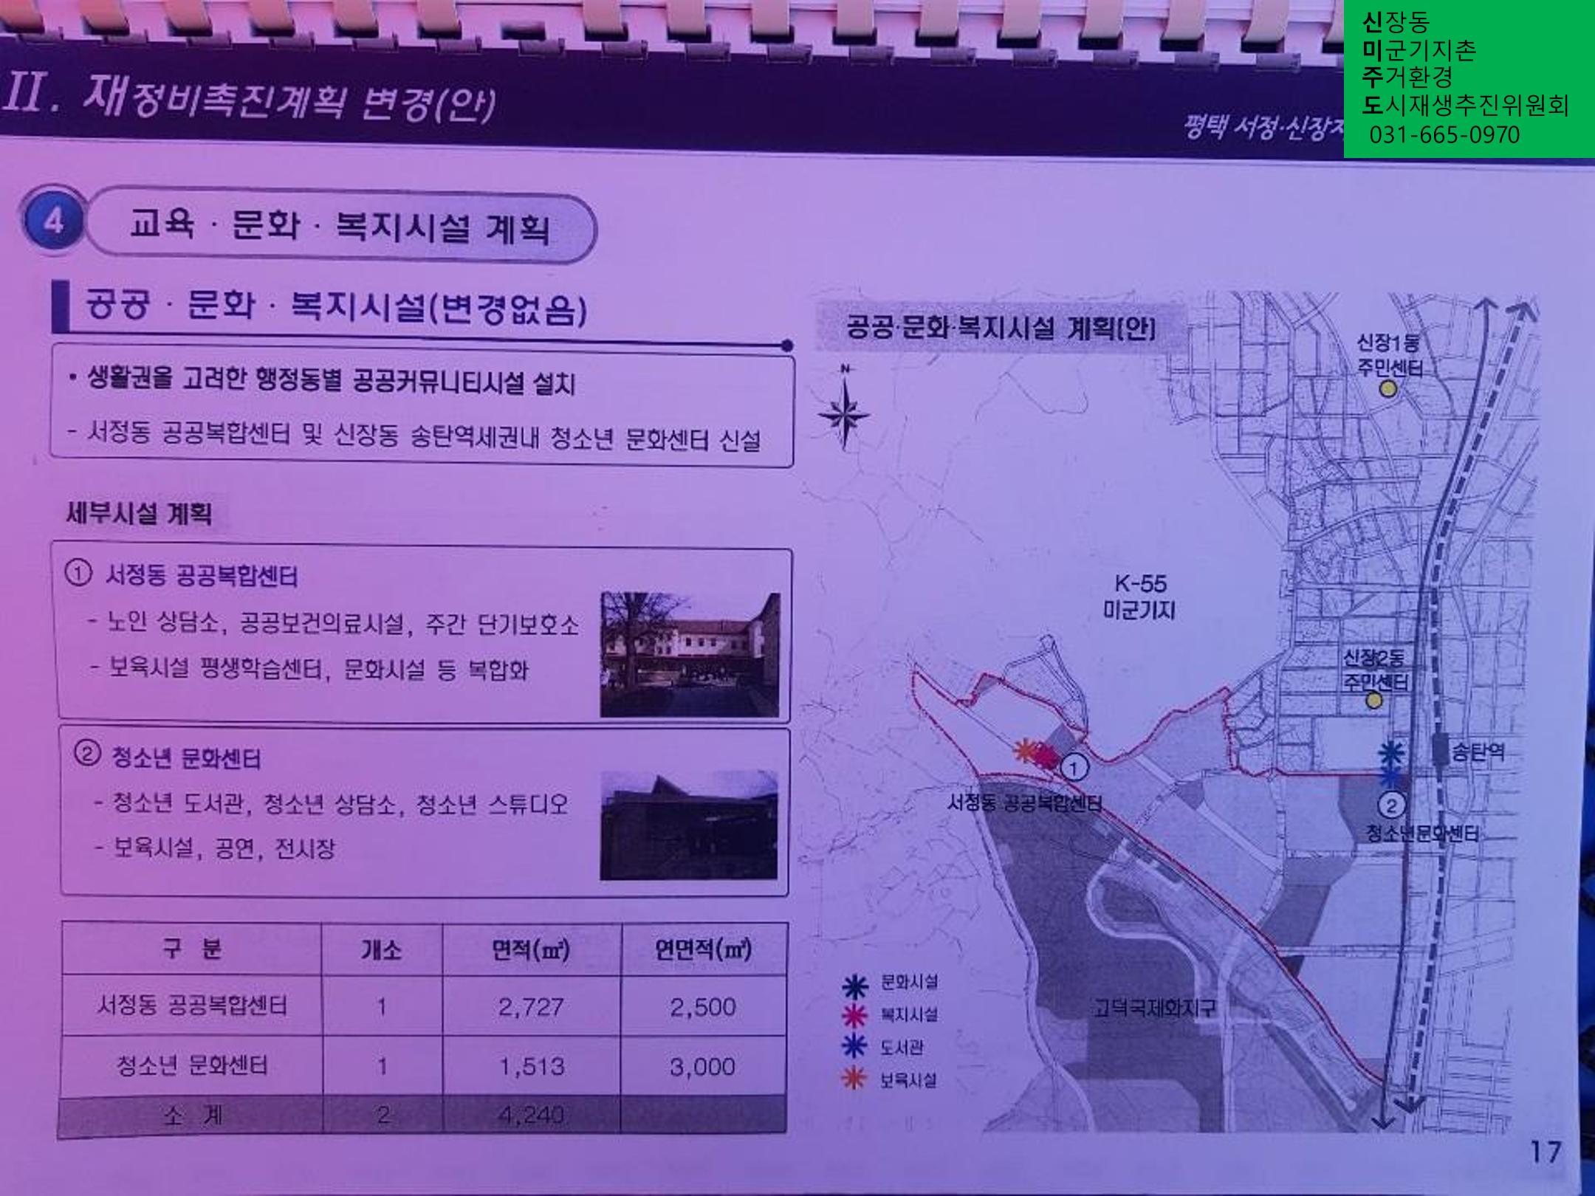Screen dimensions: 1595x1196
Task: Click the 소 계 subtotal row label
Action: [x=191, y=1113]
